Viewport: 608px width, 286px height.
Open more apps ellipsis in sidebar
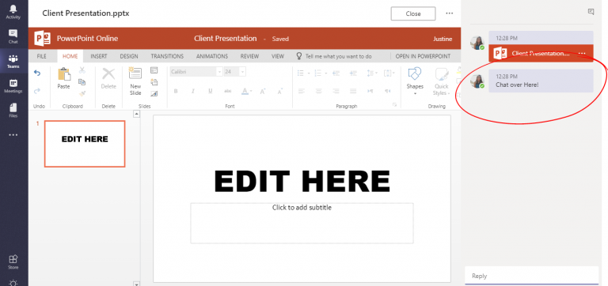(x=13, y=135)
